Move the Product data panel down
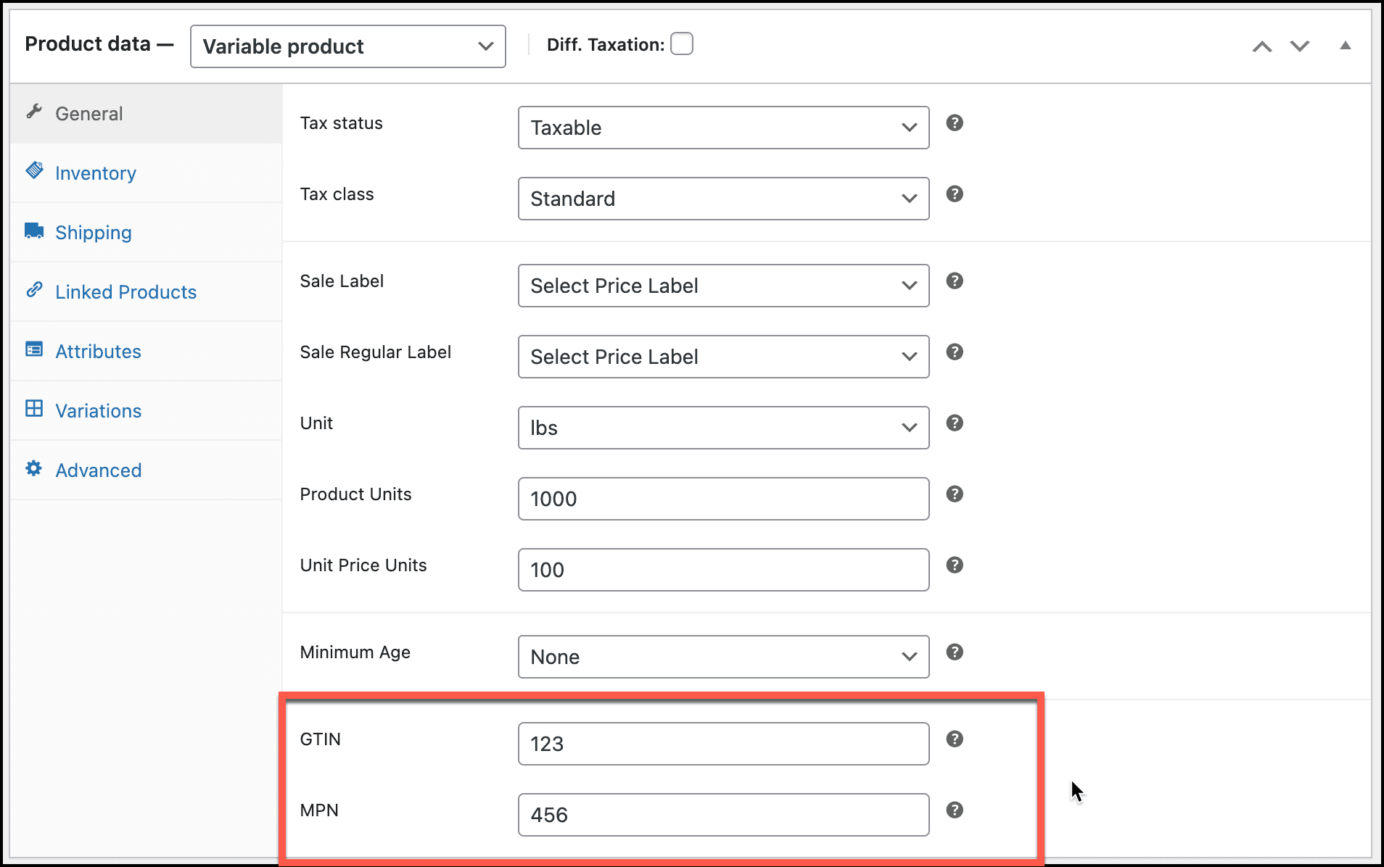Image resolution: width=1384 pixels, height=867 pixels. click(x=1300, y=46)
